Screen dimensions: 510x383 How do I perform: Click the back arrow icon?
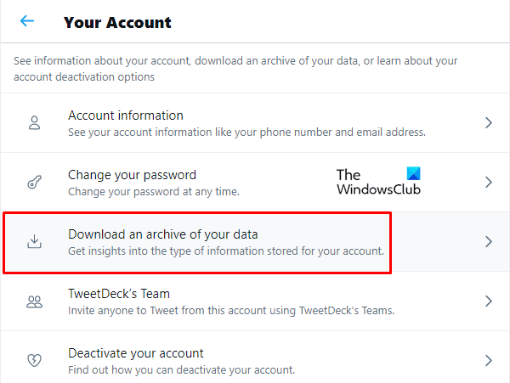click(x=28, y=21)
